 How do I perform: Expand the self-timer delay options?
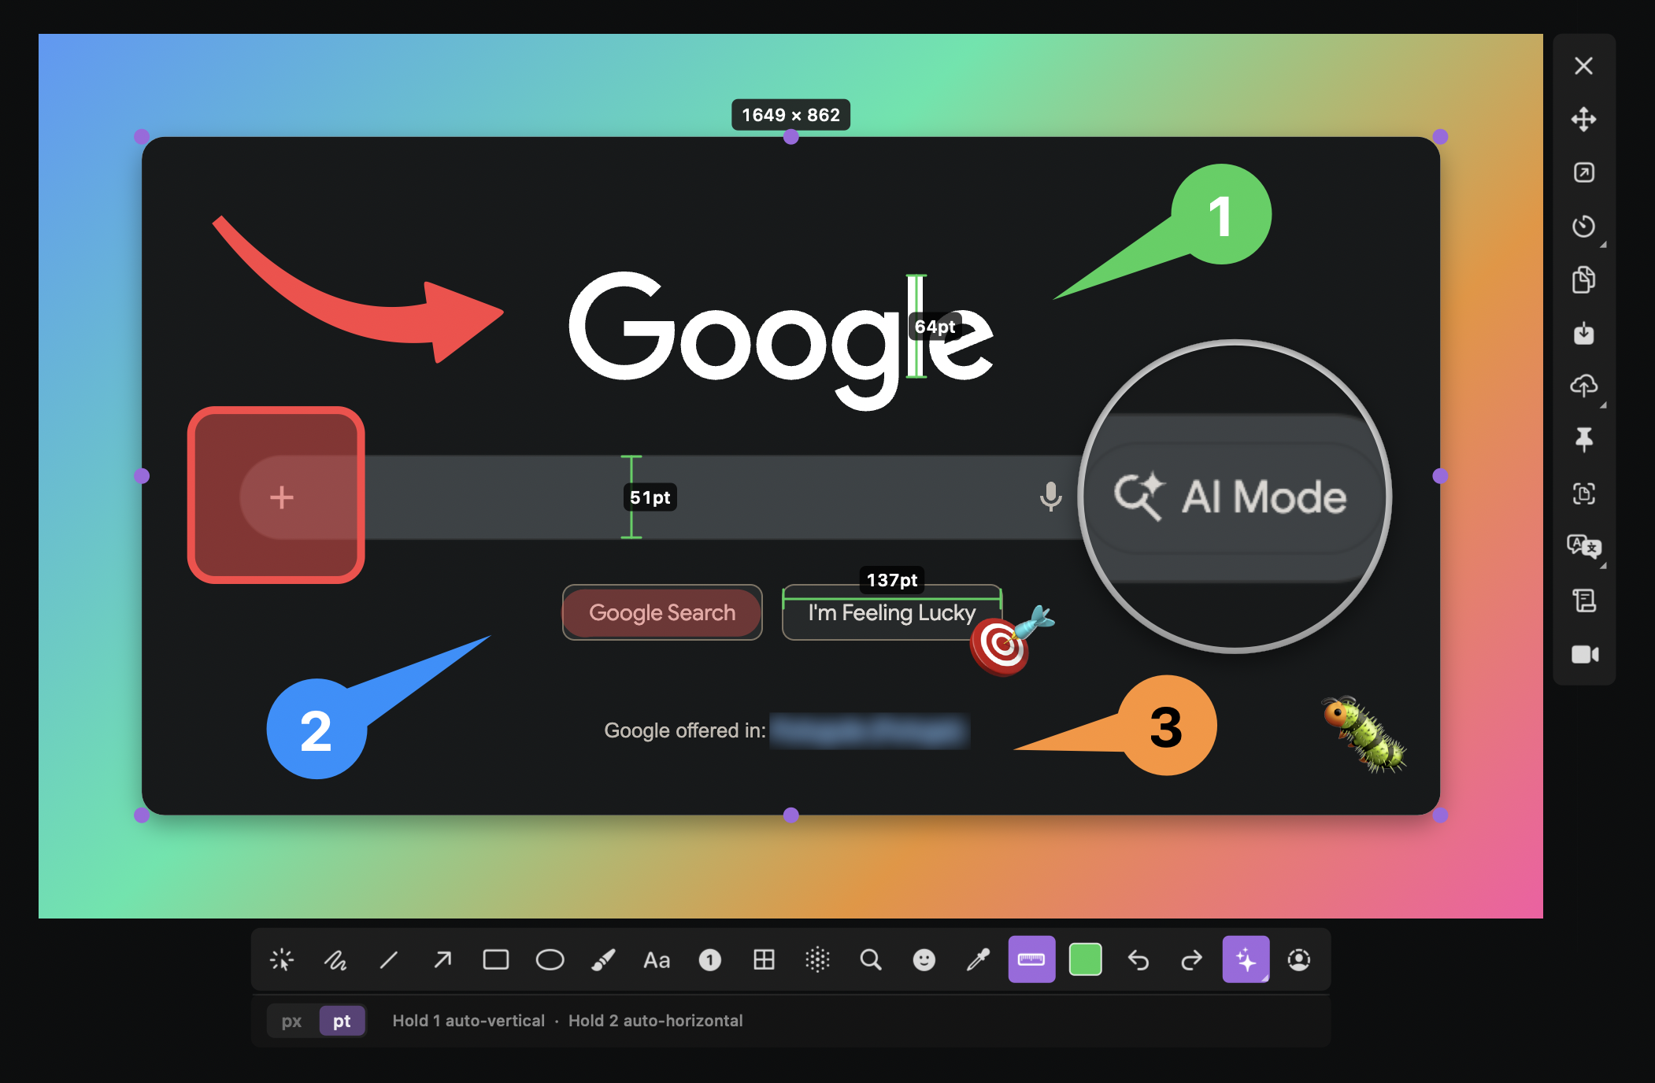coord(1603,245)
